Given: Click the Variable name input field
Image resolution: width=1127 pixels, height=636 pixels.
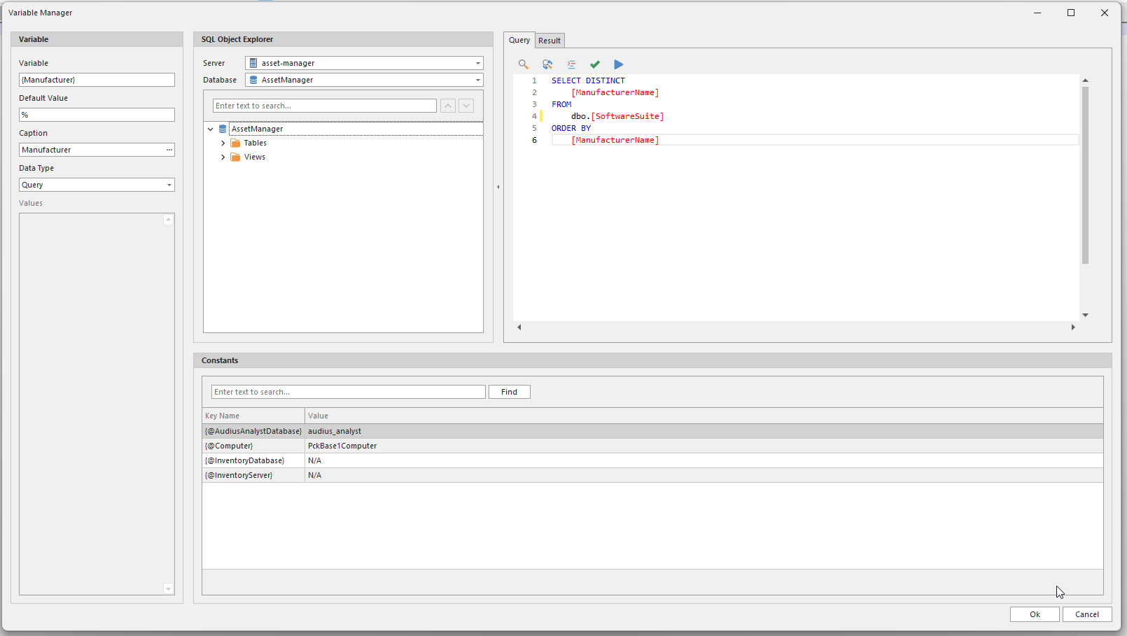Looking at the screenshot, I should 97,80.
